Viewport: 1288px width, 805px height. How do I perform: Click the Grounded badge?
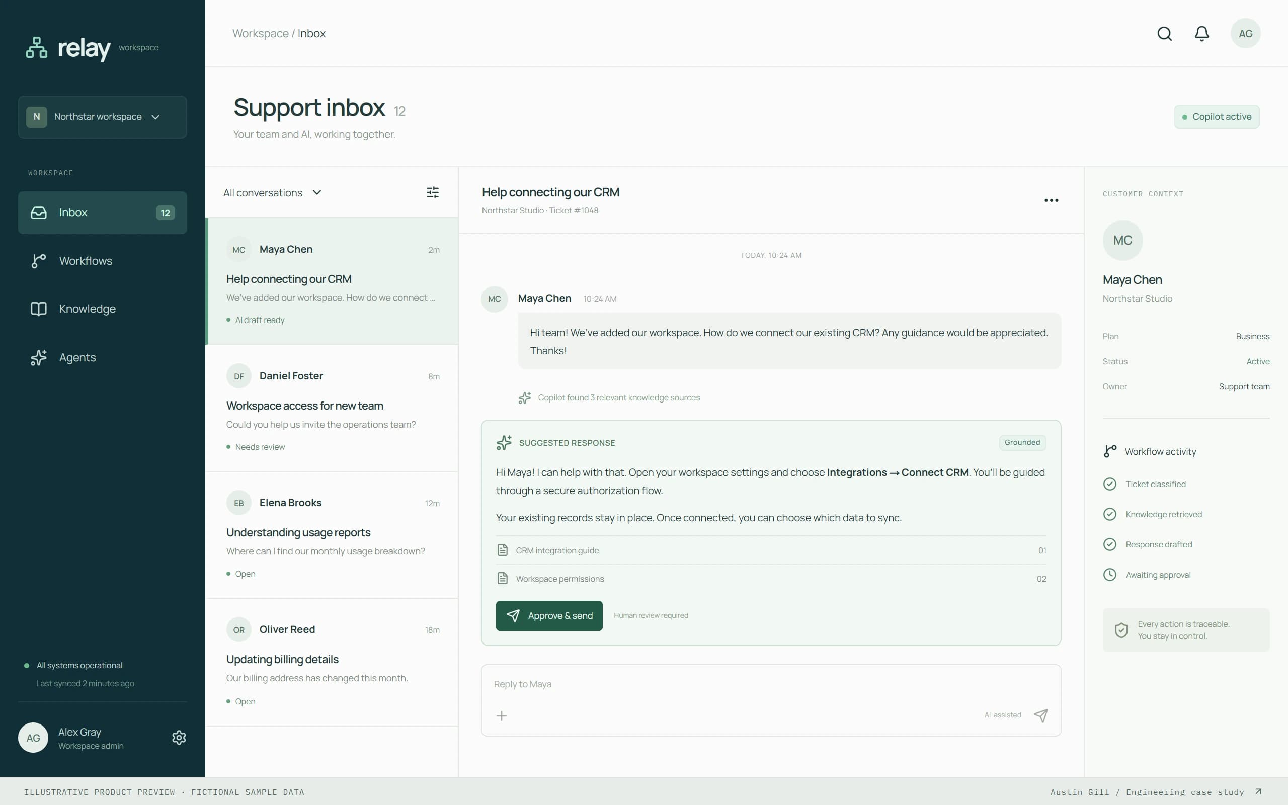(1022, 442)
